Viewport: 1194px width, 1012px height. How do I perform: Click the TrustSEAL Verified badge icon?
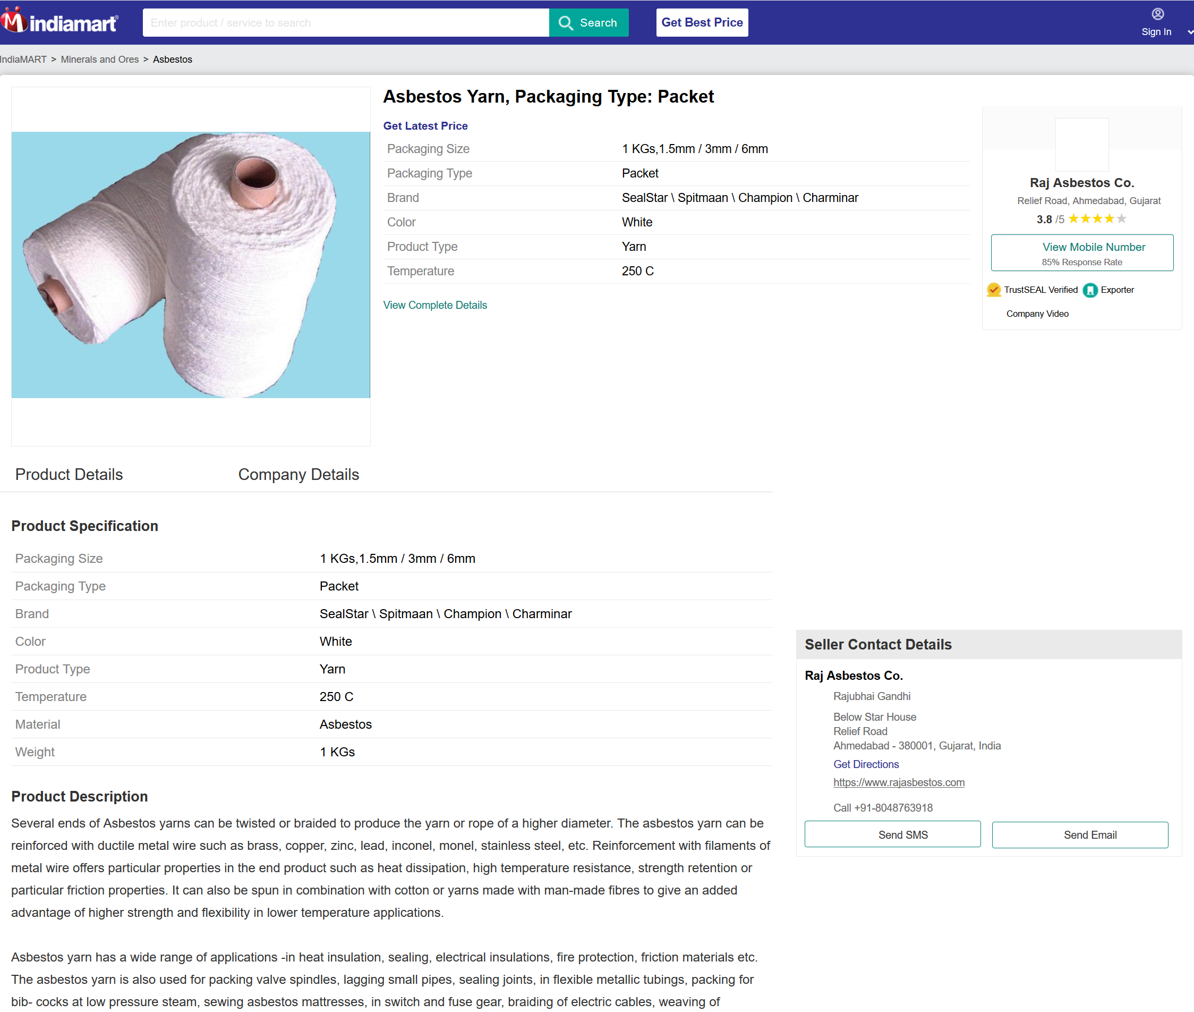tap(993, 290)
